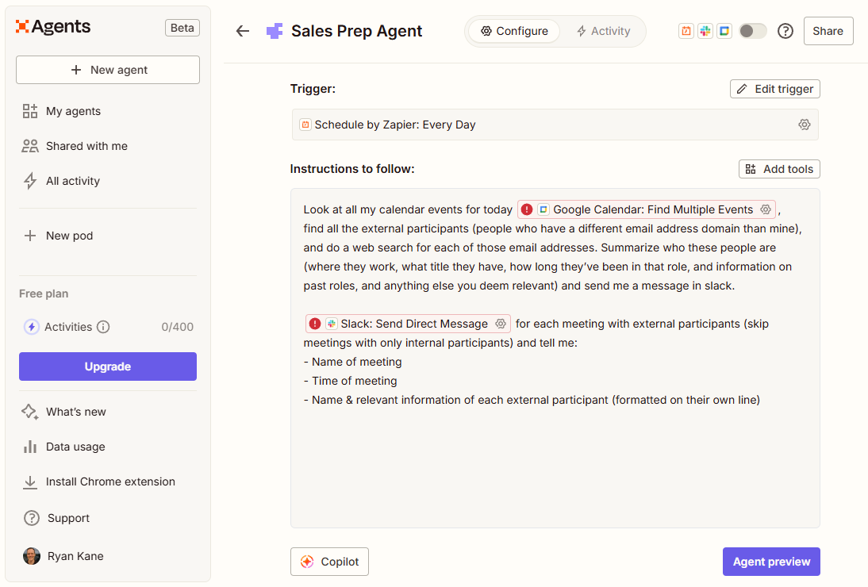Click the Google Calendar icon in header
Viewport: 868px width, 587px height.
(x=724, y=31)
